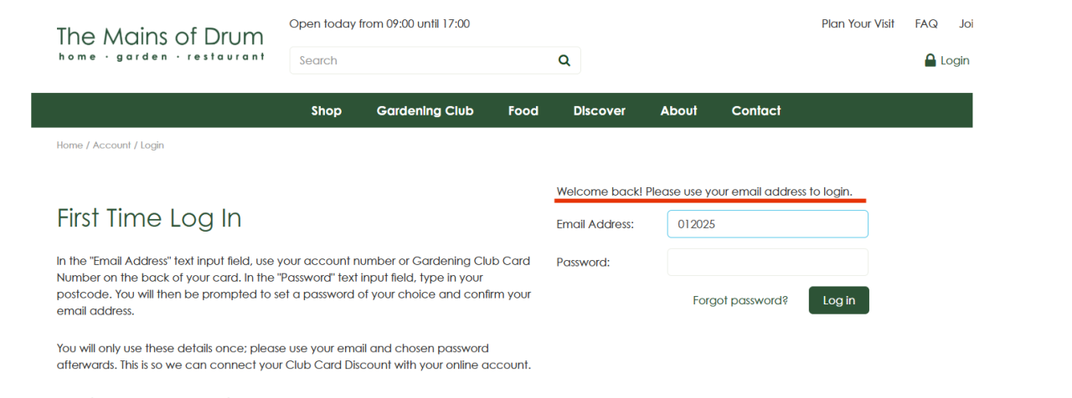Image resolution: width=1072 pixels, height=398 pixels.
Task: Click the search magnifier icon
Action: coord(564,60)
